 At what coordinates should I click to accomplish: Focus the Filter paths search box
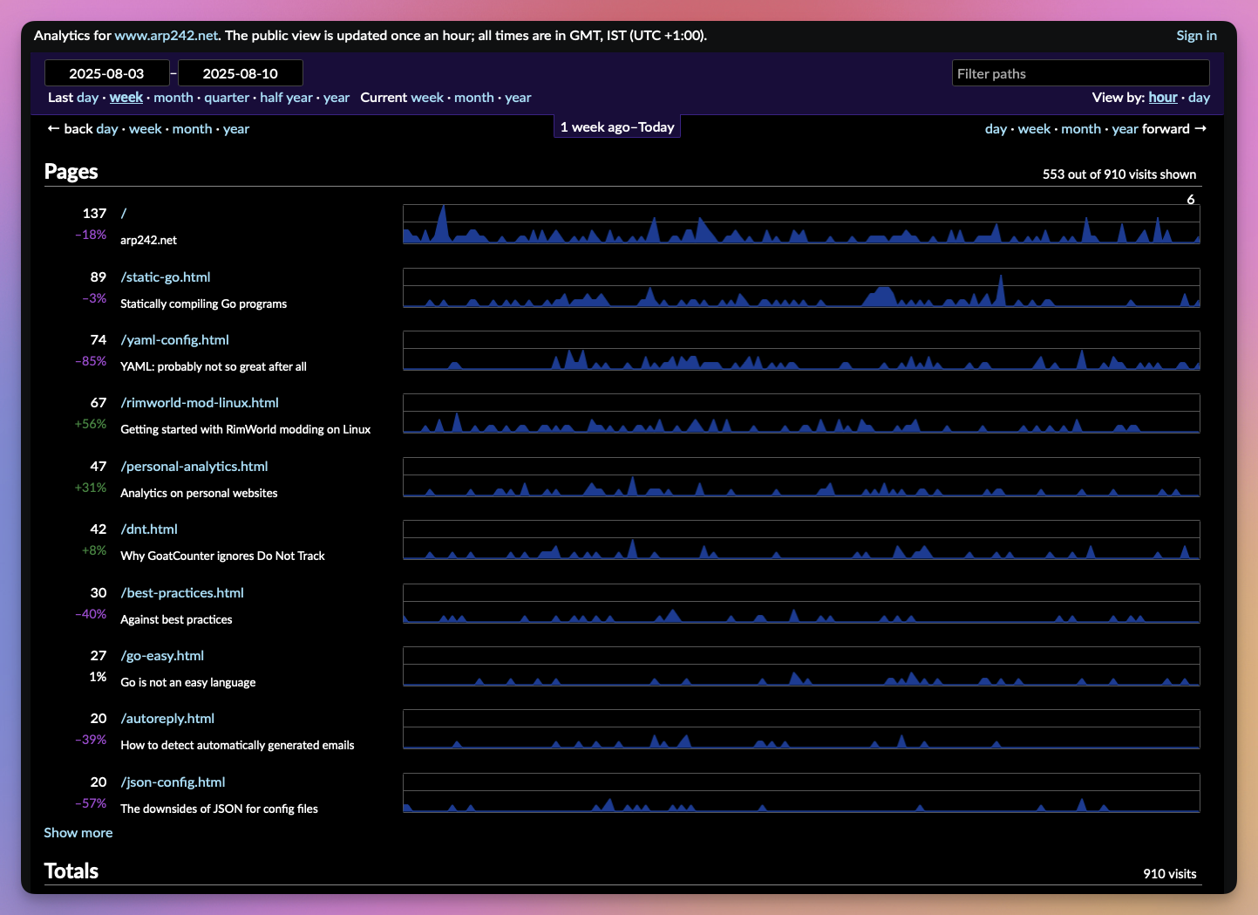pyautogui.click(x=1080, y=73)
